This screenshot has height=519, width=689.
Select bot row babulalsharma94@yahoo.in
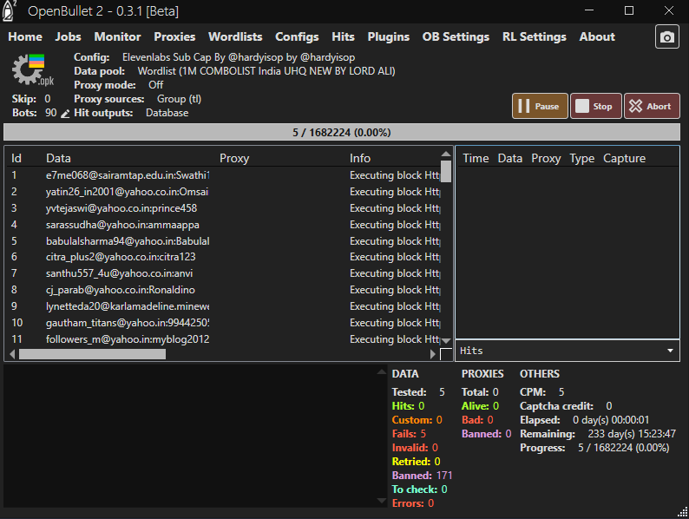point(226,240)
